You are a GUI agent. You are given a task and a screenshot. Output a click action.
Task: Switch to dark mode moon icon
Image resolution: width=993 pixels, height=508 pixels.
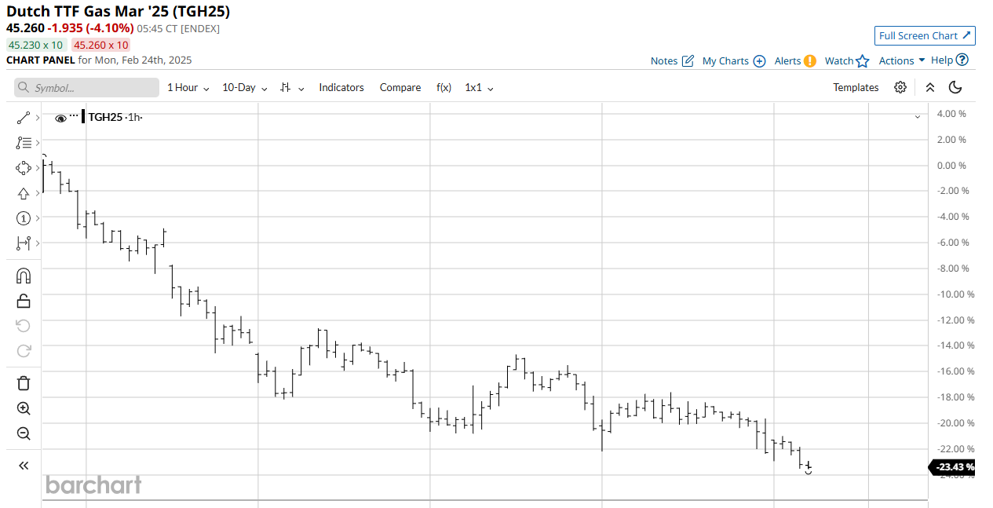[955, 87]
